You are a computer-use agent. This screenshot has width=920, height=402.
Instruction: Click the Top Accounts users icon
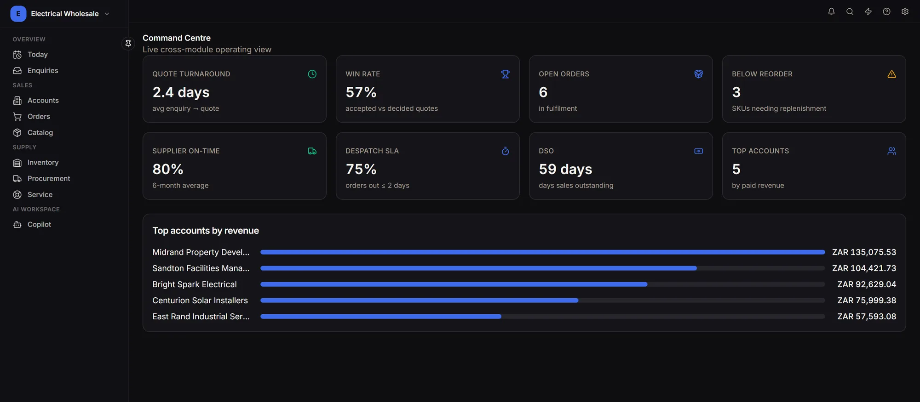coord(891,151)
